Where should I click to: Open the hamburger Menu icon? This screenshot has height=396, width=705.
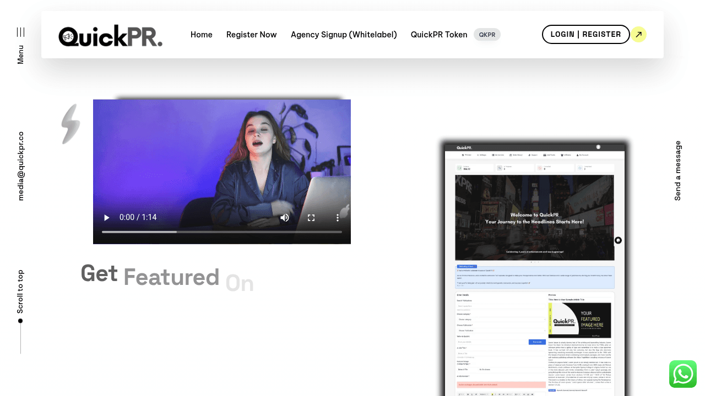(20, 32)
